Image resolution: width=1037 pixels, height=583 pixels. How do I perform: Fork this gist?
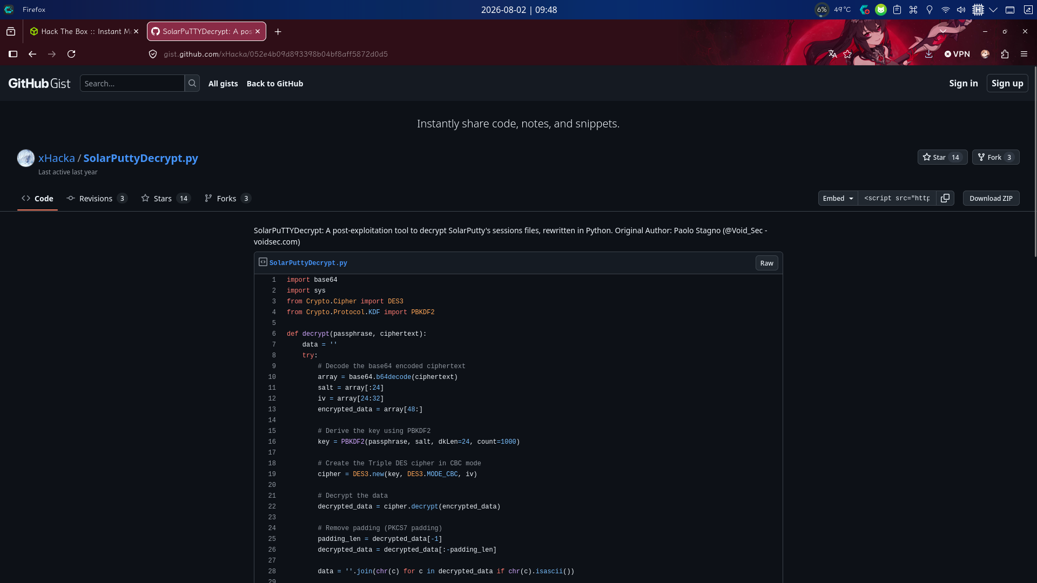pos(995,157)
